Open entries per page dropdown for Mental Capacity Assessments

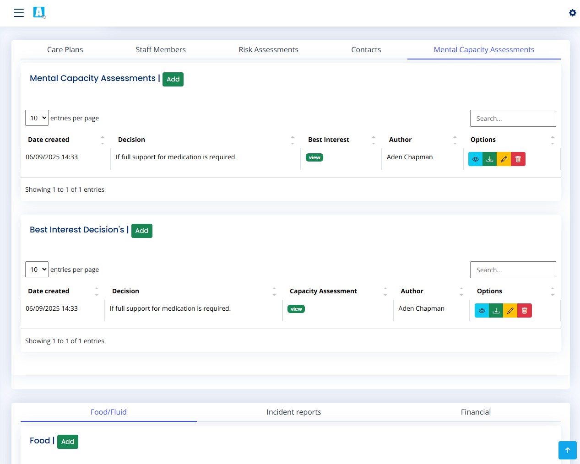[x=37, y=118]
